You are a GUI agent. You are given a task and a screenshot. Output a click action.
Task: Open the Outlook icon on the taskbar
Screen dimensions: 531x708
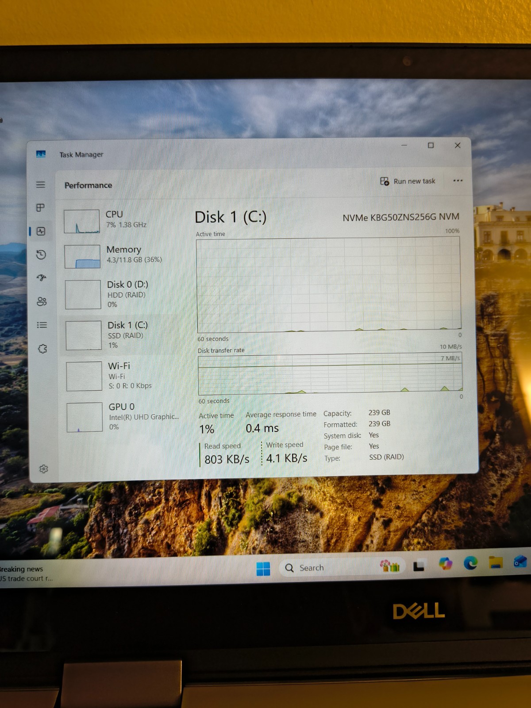(x=520, y=562)
